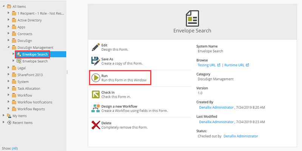The width and height of the screenshot is (302, 151).
Task: Expand the Active Directory folder arrow
Action: (9, 20)
